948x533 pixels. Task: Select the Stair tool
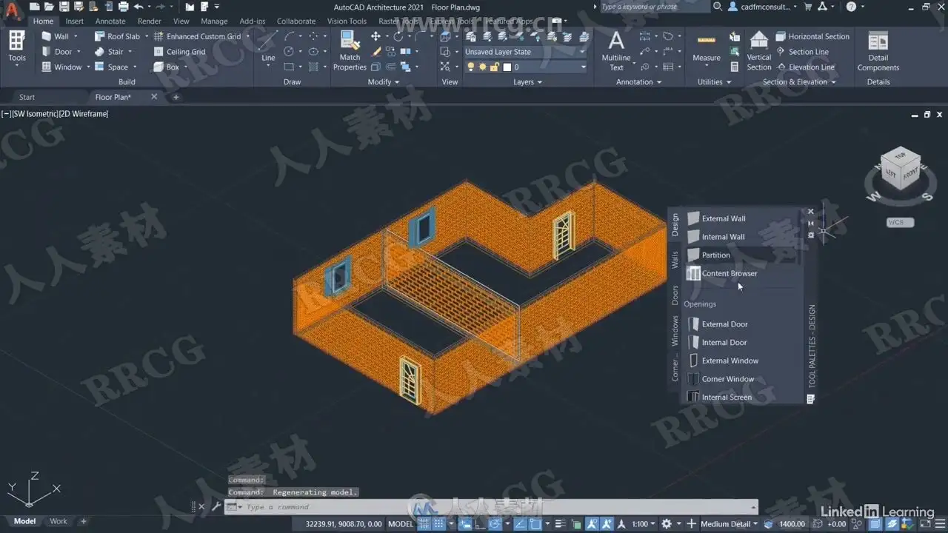(x=109, y=52)
